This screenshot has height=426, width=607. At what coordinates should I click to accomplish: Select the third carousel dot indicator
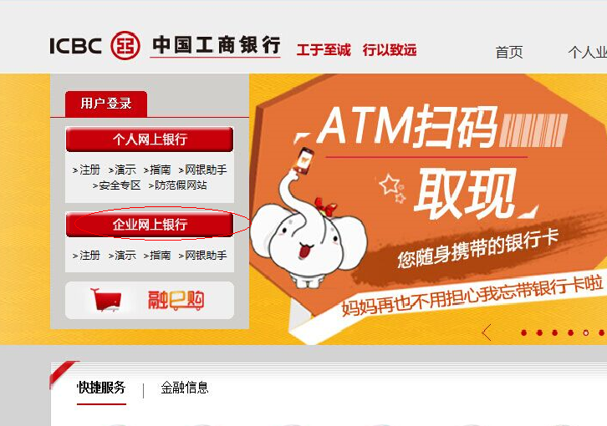pos(554,332)
